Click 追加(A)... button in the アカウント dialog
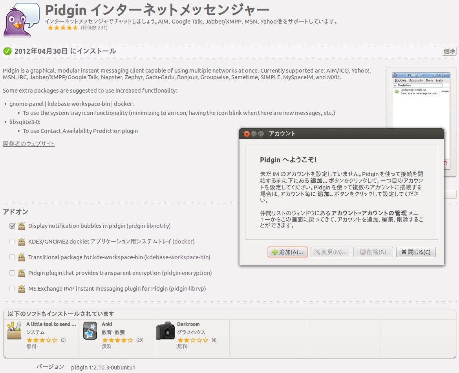The height and width of the screenshot is (373, 459). tap(287, 252)
